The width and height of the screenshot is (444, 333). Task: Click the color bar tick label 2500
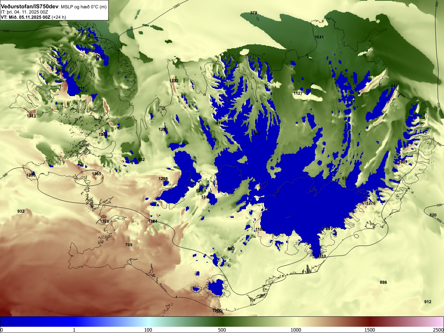(438, 330)
